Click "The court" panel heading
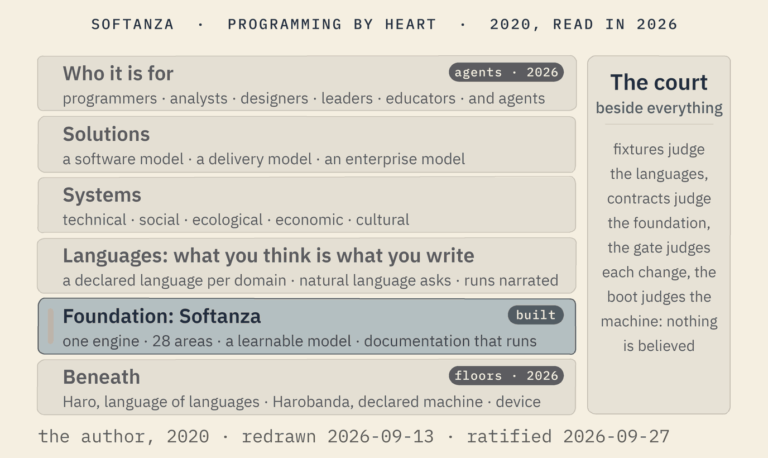768x458 pixels. (x=659, y=83)
